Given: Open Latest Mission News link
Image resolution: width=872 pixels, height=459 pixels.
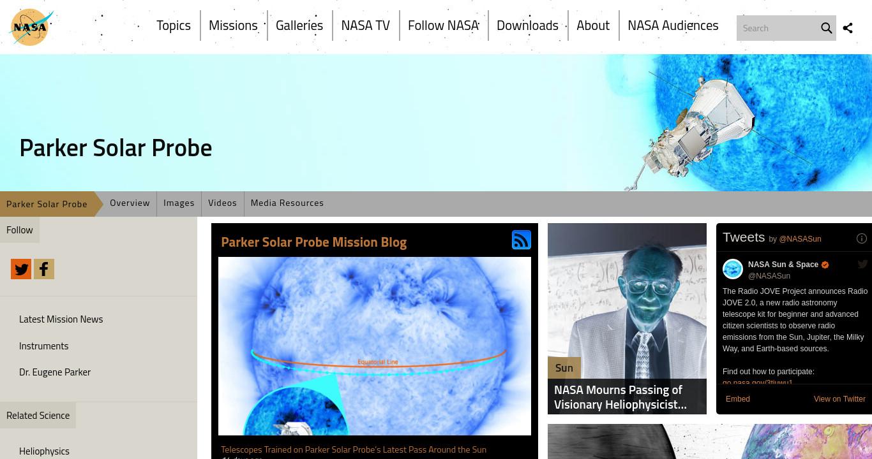Looking at the screenshot, I should pyautogui.click(x=61, y=319).
